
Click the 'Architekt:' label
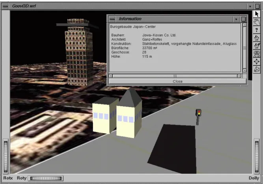click(x=119, y=39)
